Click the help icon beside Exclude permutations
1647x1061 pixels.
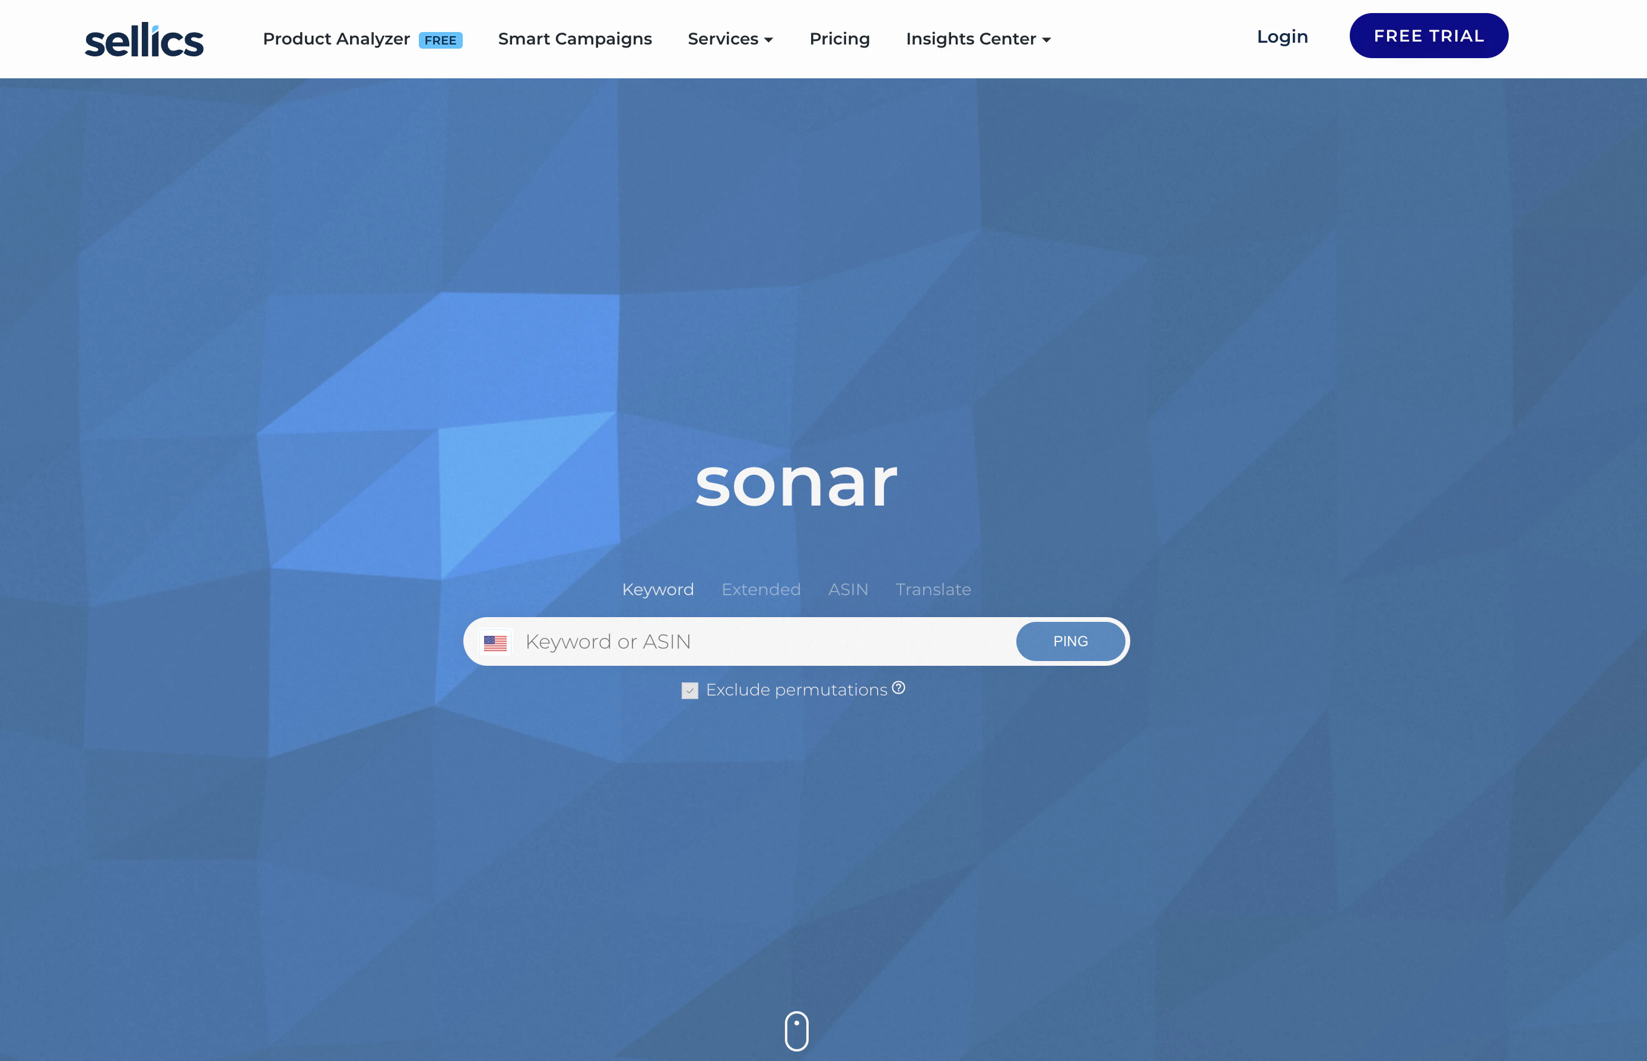pyautogui.click(x=898, y=688)
